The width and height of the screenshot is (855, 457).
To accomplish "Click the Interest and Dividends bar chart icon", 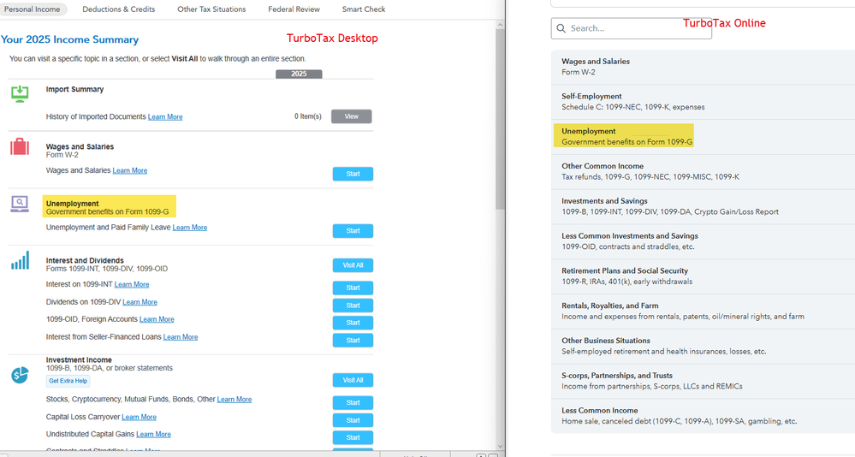I will click(20, 261).
